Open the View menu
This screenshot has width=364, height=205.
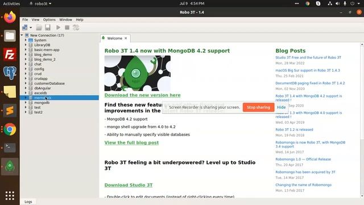[35, 20]
